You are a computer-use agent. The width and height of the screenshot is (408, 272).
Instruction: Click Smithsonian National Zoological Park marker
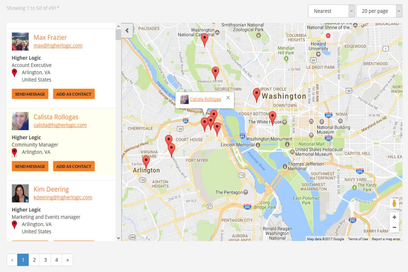point(258,35)
